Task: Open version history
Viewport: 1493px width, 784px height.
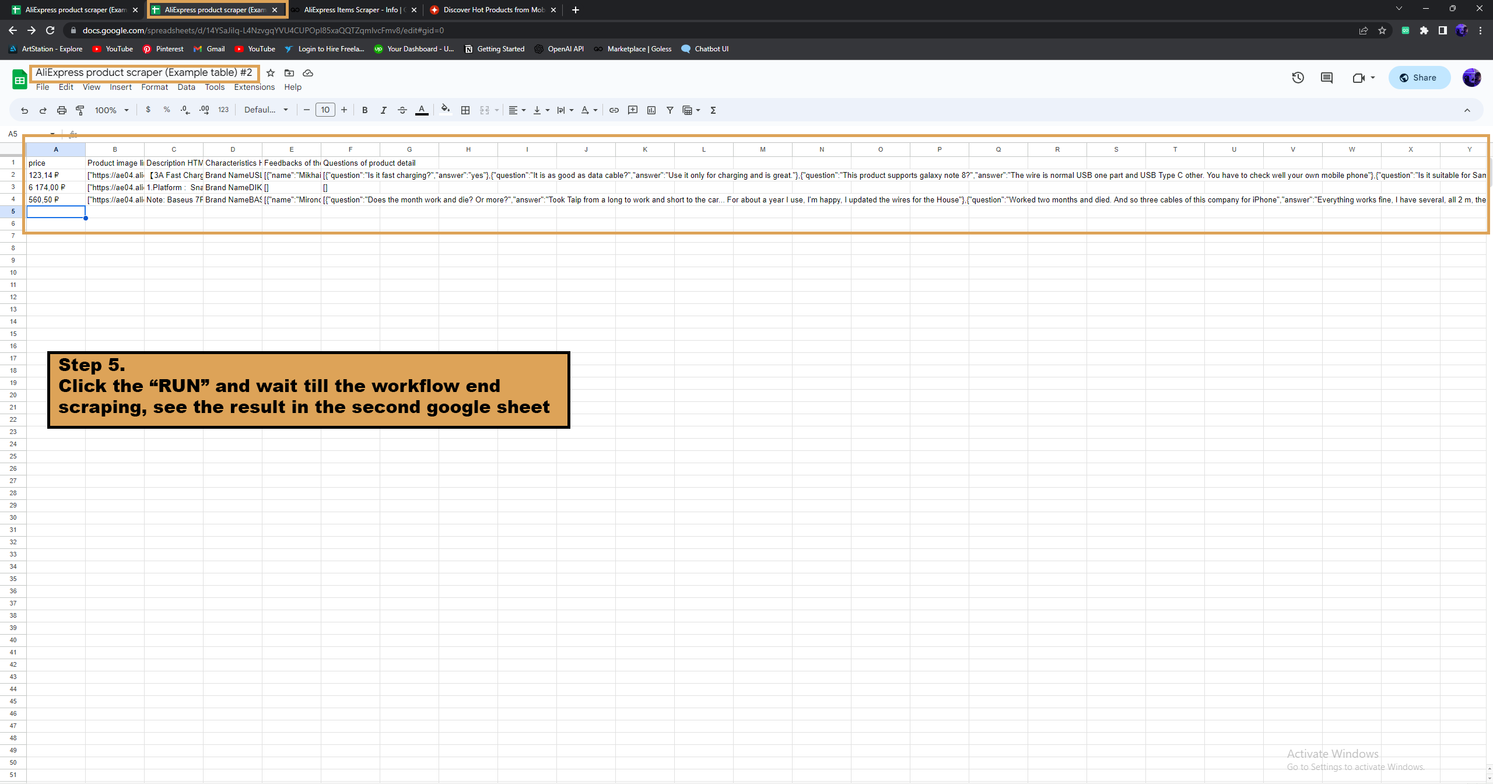Action: point(1298,78)
